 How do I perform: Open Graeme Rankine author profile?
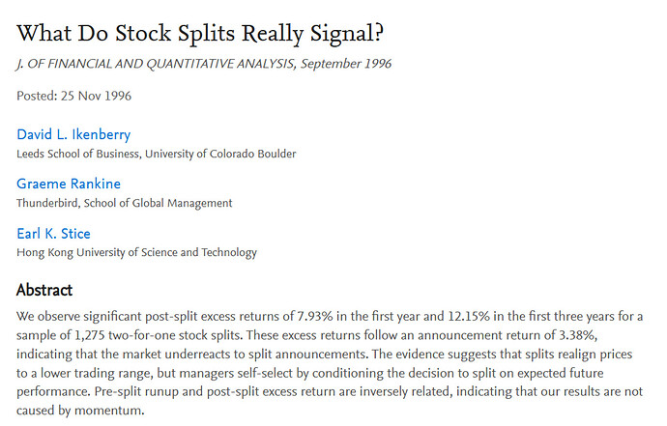pos(70,184)
